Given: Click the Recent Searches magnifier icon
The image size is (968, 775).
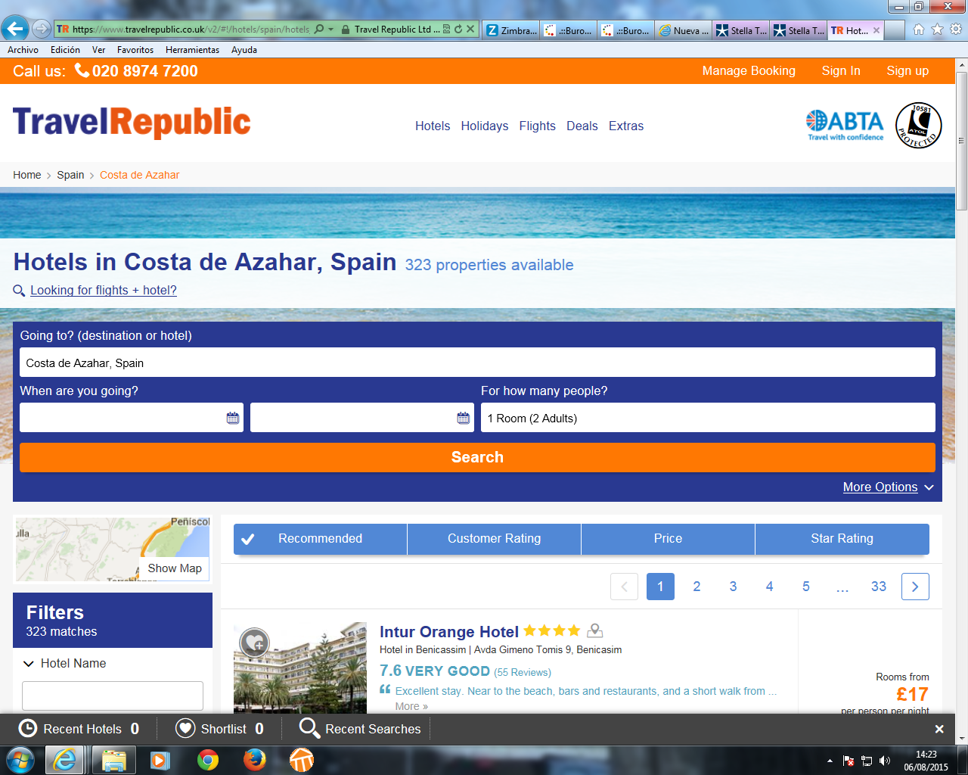Looking at the screenshot, I should point(309,728).
